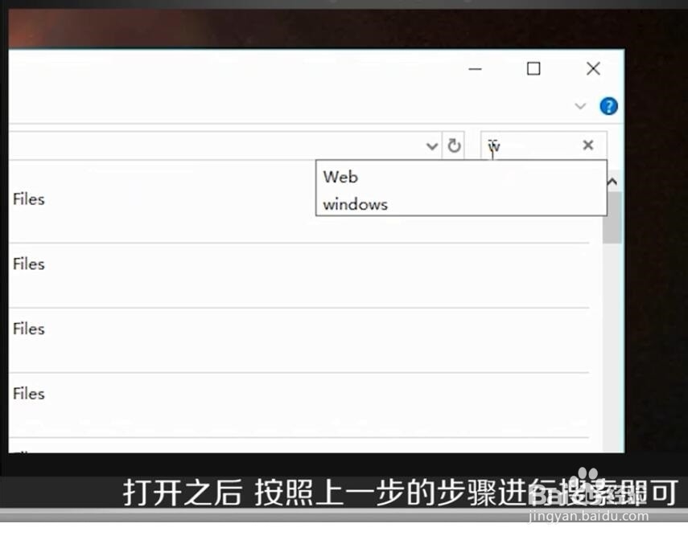Close the Explorer window

(593, 68)
